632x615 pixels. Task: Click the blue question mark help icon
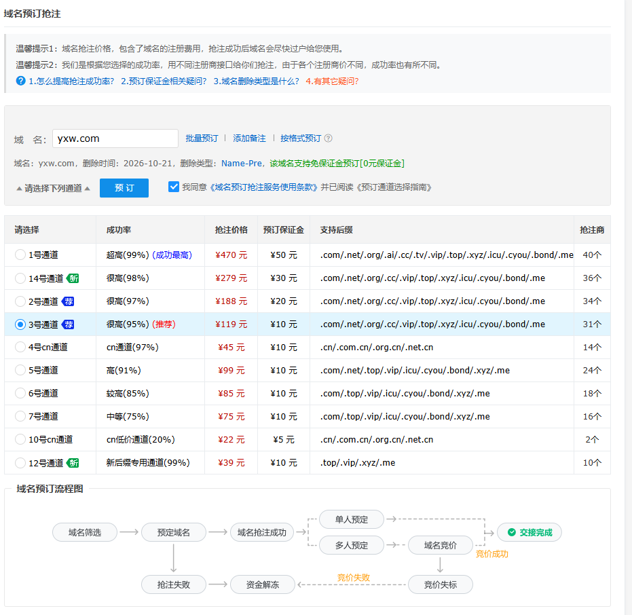click(20, 81)
